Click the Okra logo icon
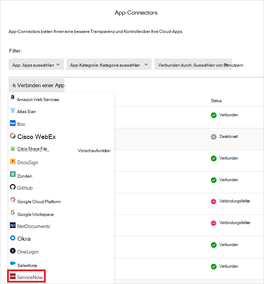The image size is (264, 284). click(x=13, y=238)
